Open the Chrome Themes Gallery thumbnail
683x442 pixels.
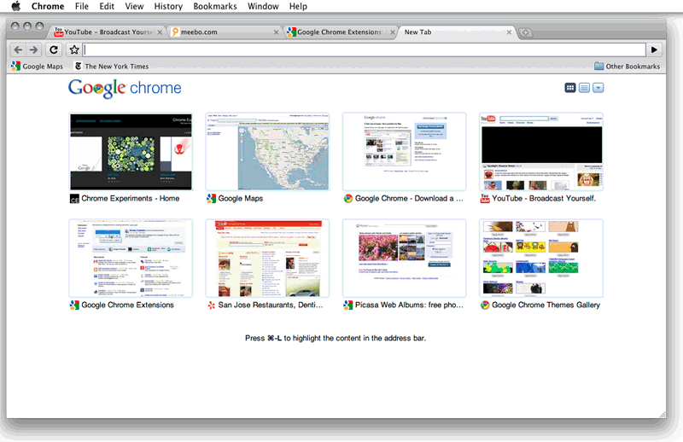click(541, 259)
